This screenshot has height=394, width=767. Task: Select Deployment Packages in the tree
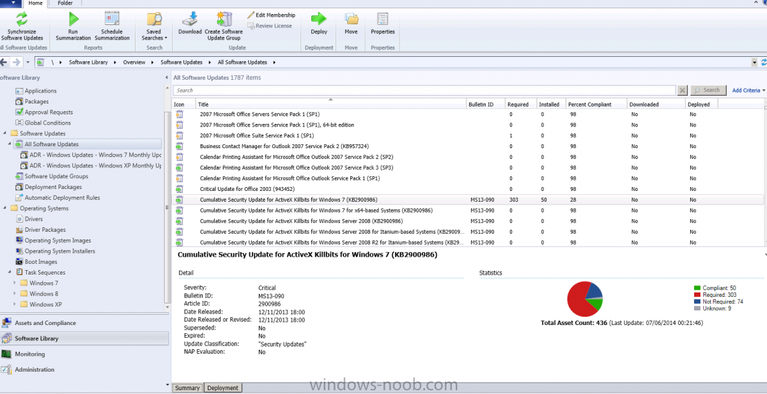pos(53,187)
